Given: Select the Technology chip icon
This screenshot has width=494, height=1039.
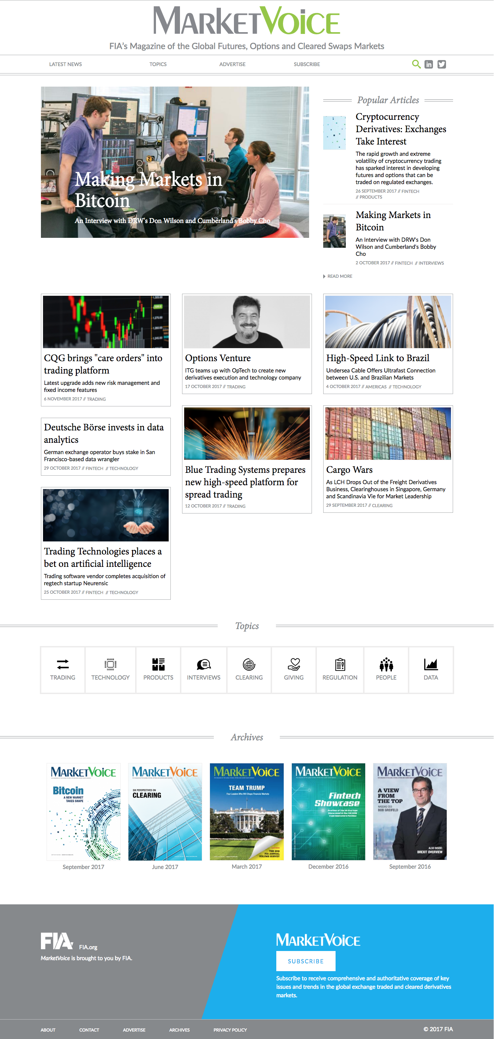Looking at the screenshot, I should click(110, 664).
